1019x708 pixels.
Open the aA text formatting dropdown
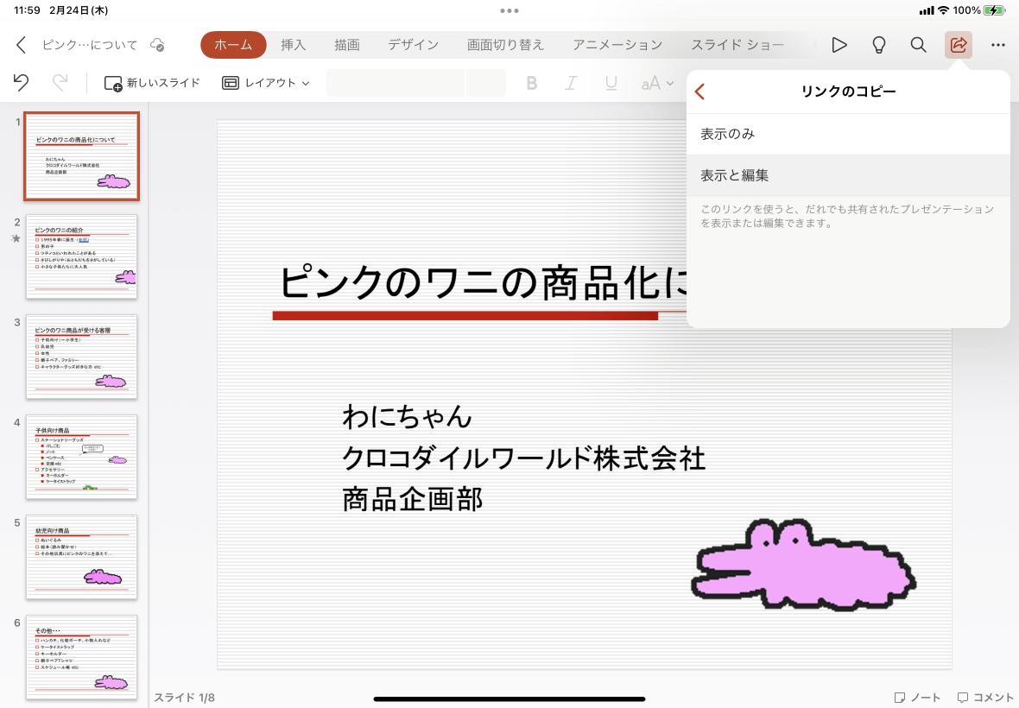point(657,83)
